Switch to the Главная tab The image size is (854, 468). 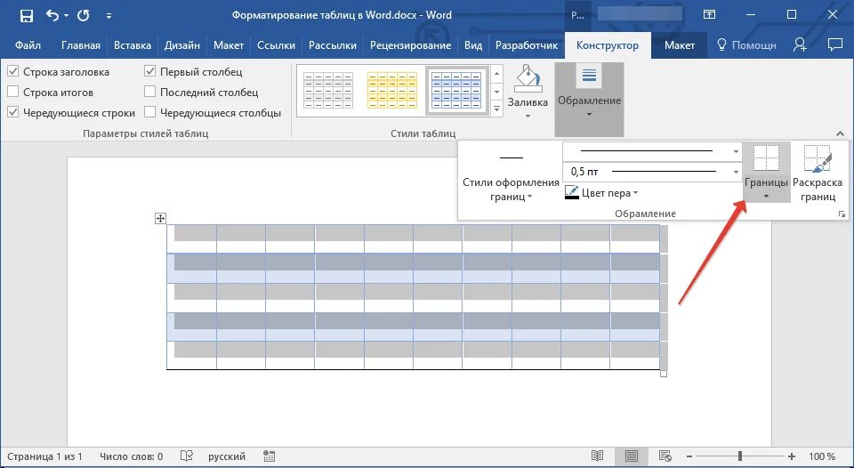(x=81, y=45)
